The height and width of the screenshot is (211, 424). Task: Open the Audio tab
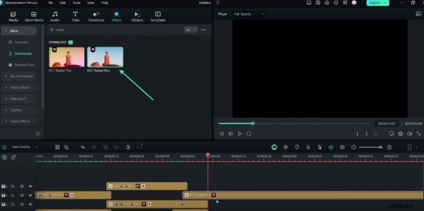point(55,17)
